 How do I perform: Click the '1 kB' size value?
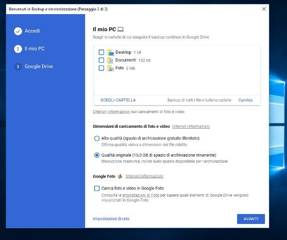point(137,52)
